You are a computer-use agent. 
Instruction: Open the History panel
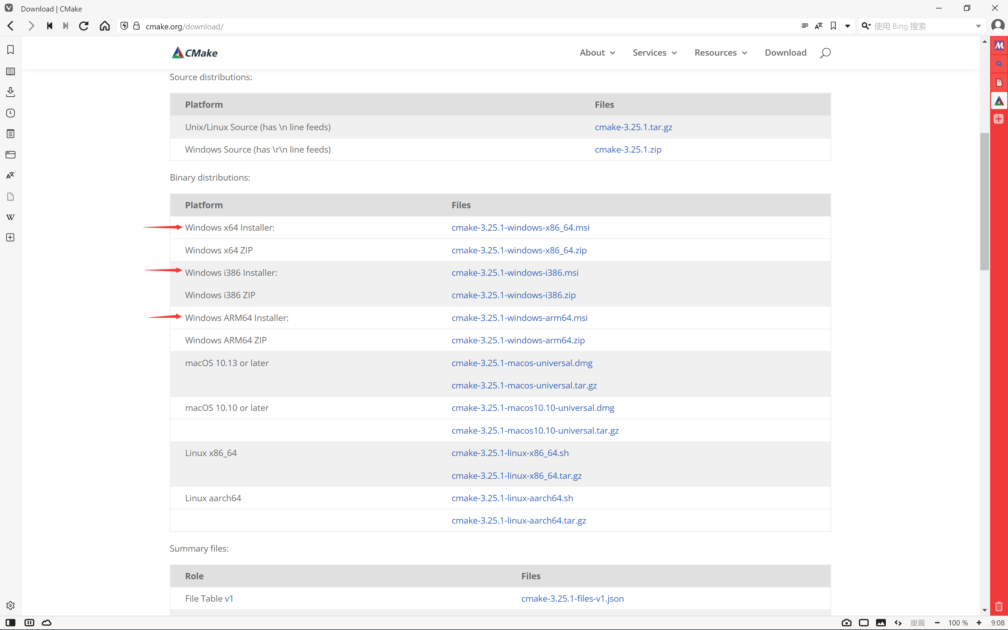(10, 113)
